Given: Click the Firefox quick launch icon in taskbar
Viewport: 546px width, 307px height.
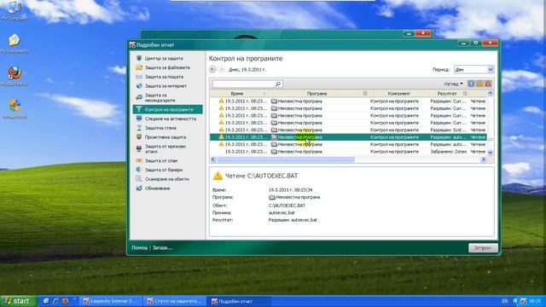Looking at the screenshot, I should [x=65, y=301].
